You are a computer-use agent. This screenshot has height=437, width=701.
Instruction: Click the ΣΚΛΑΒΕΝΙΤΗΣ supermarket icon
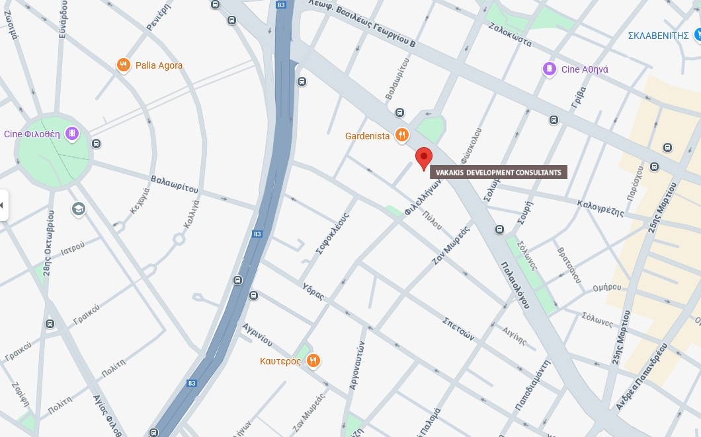(696, 35)
